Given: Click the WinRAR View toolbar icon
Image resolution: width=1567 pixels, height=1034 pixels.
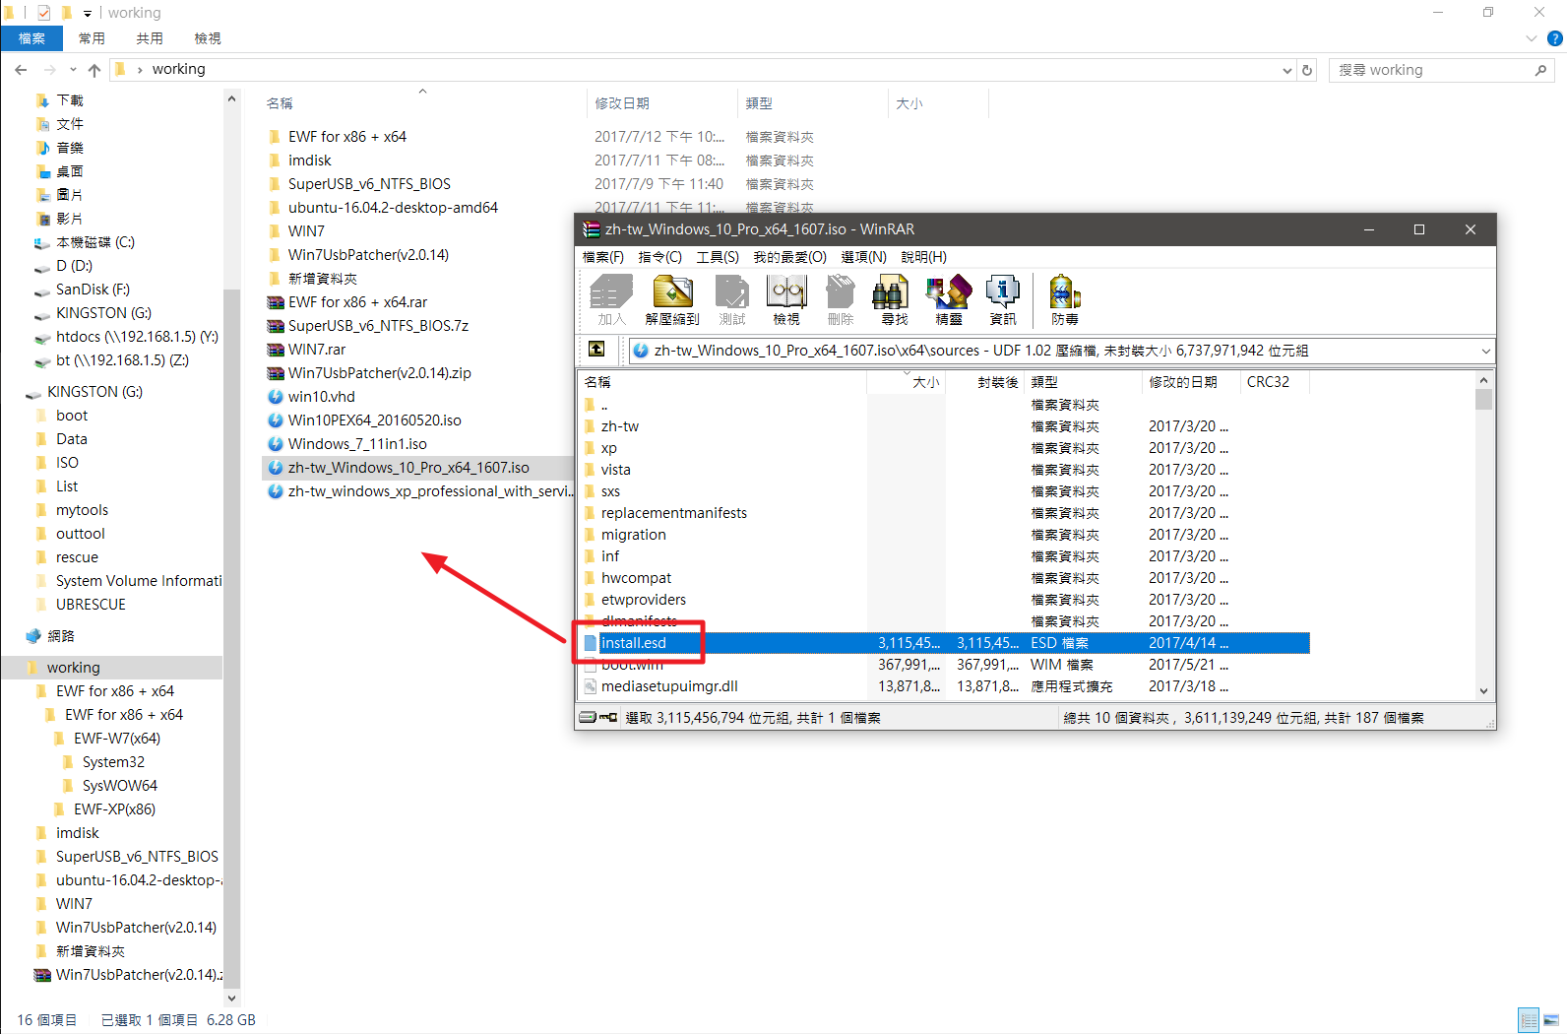Looking at the screenshot, I should pyautogui.click(x=785, y=299).
